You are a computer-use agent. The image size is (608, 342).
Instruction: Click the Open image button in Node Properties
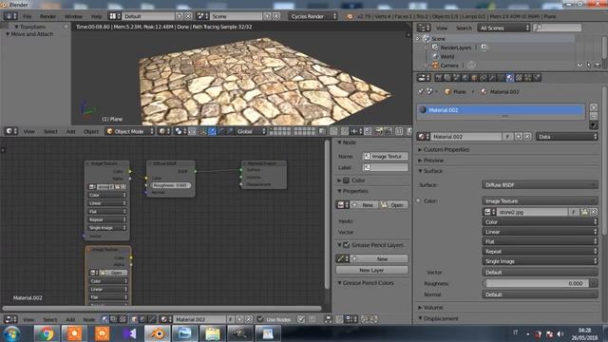393,205
